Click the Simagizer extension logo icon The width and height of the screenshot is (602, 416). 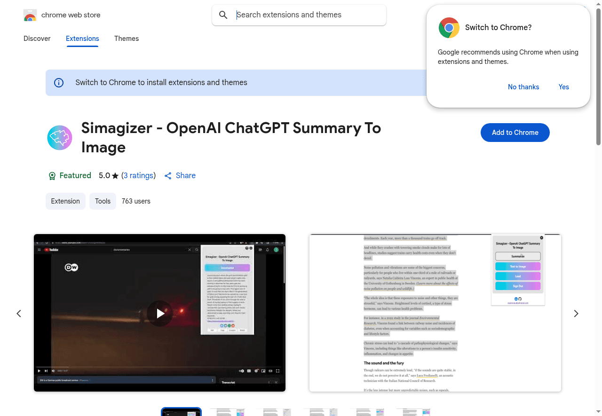pos(60,138)
